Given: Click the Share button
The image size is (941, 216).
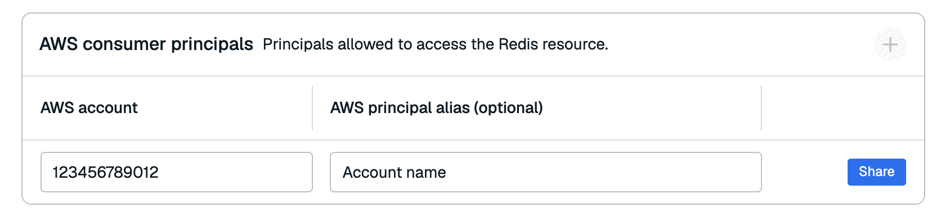Looking at the screenshot, I should [x=876, y=172].
